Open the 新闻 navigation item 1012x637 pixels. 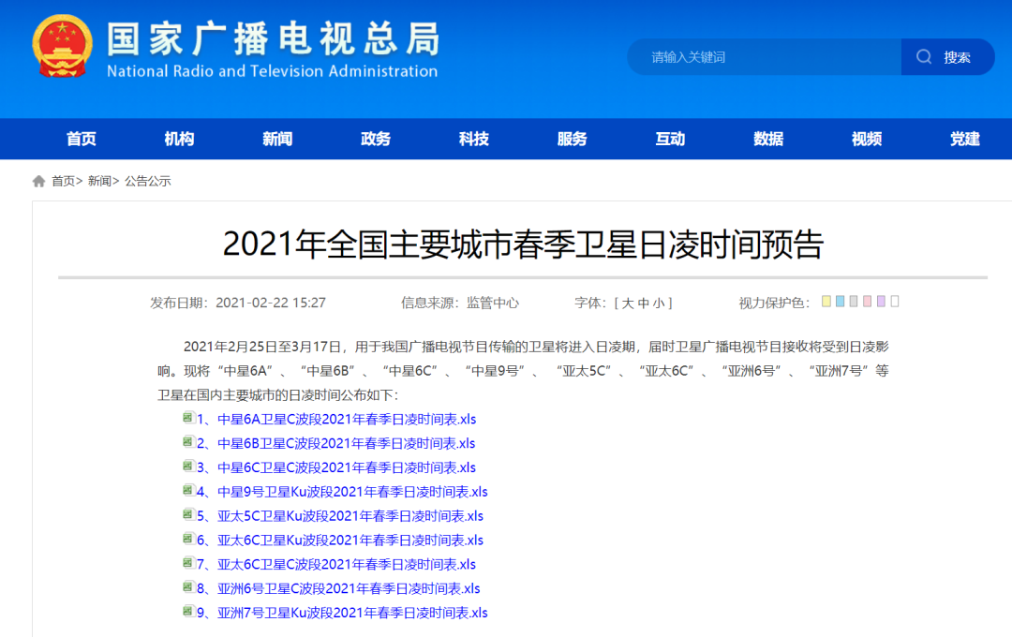pos(277,139)
